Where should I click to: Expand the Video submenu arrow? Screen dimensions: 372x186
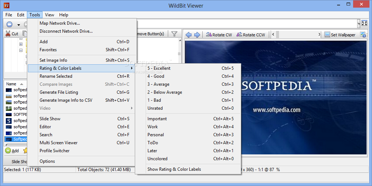[132, 108]
